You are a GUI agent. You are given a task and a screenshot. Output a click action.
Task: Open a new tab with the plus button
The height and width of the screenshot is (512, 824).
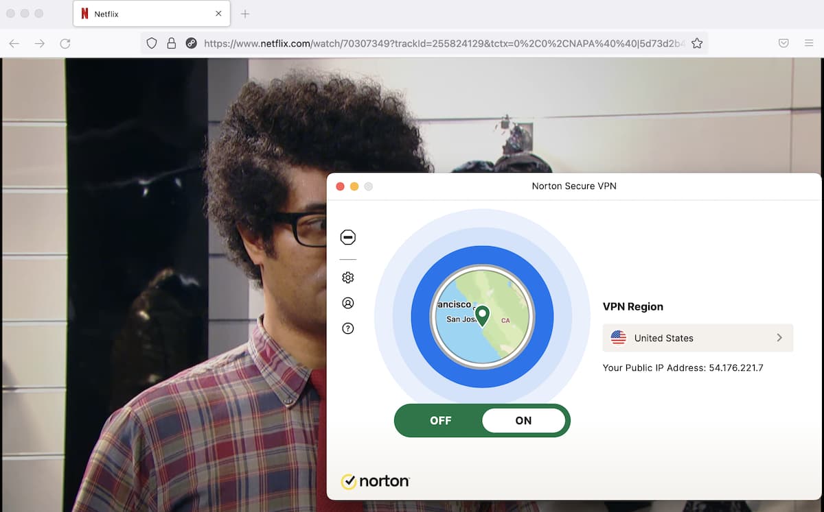click(x=246, y=13)
